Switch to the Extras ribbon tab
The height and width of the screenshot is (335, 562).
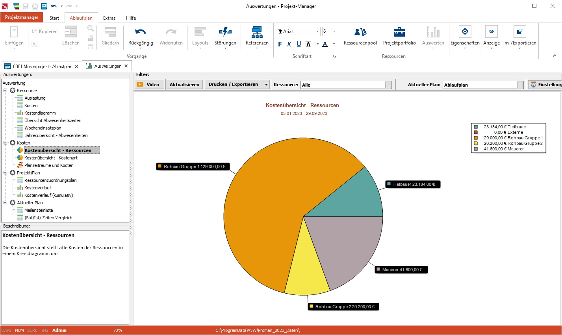[x=109, y=18]
